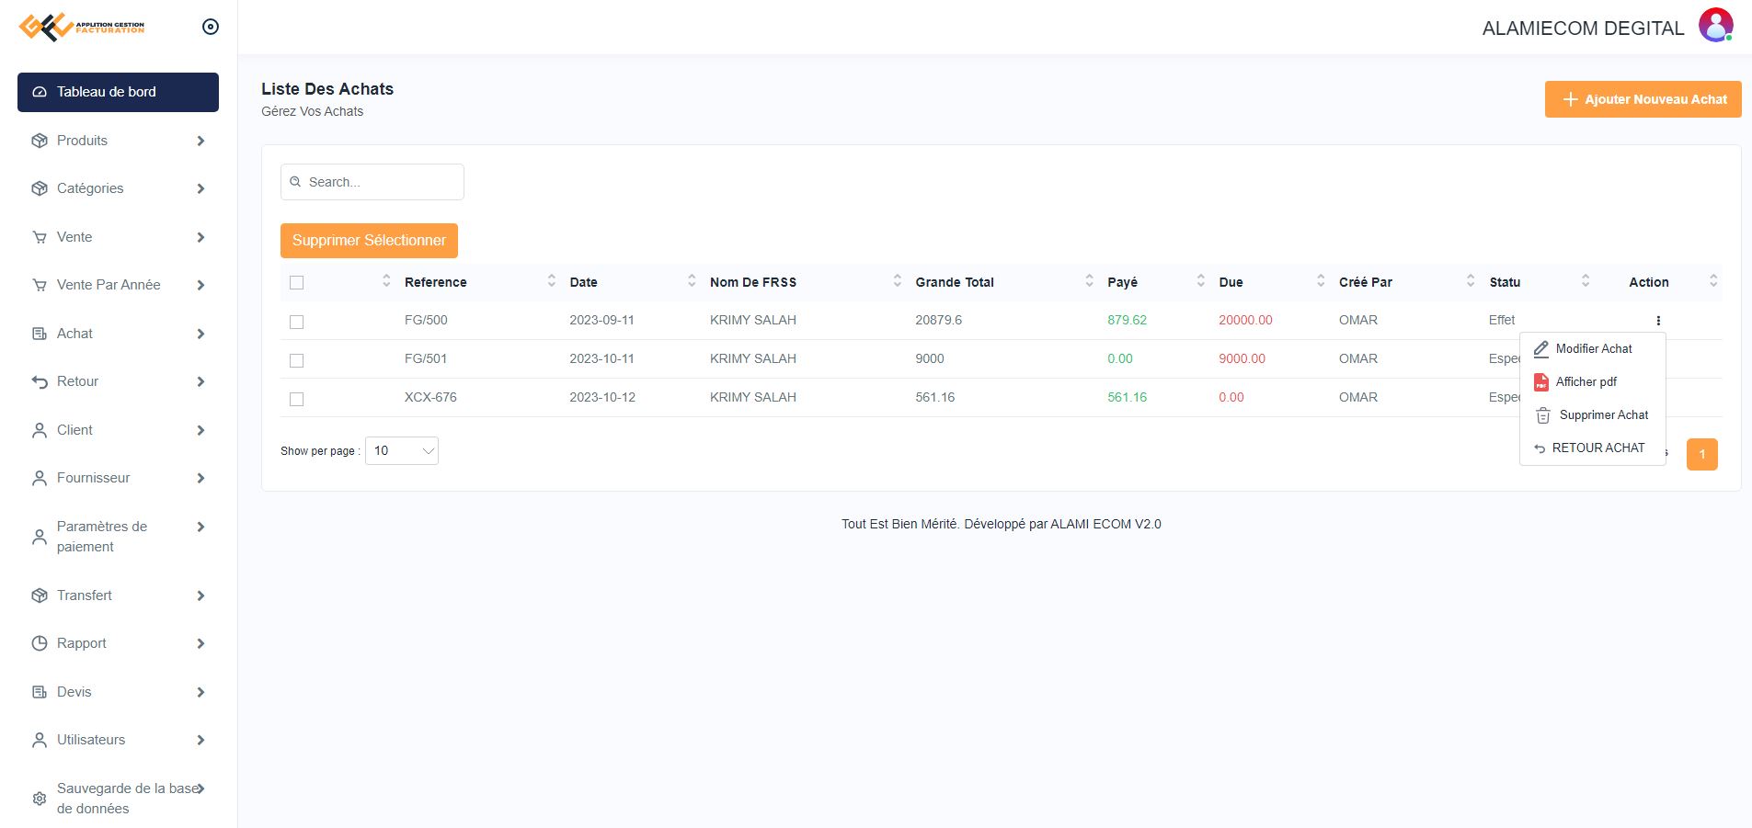Click Ajouter Nouveau Achat button
1752x828 pixels.
tap(1643, 99)
